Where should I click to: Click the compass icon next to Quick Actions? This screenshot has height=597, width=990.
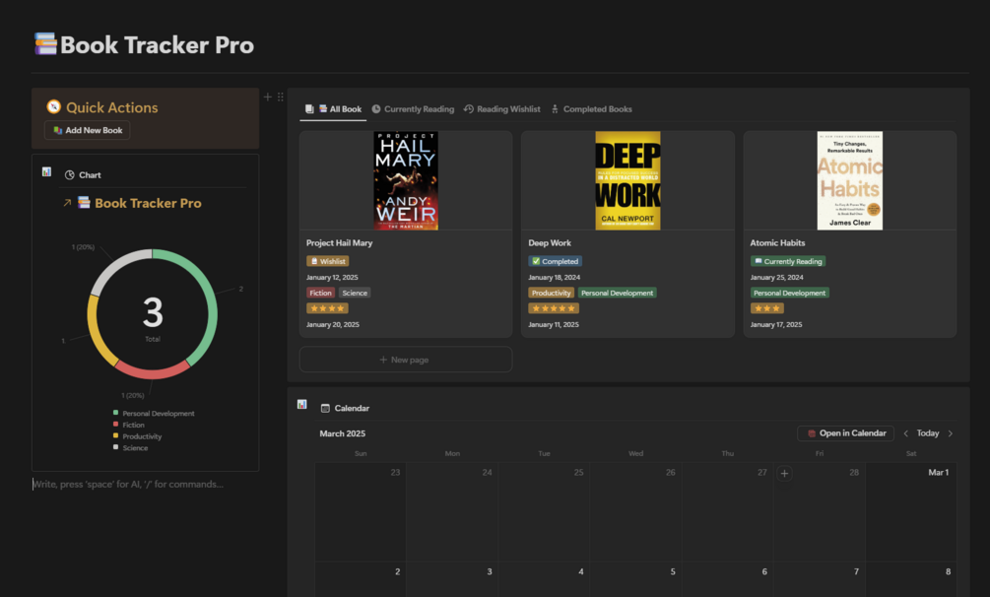(53, 106)
